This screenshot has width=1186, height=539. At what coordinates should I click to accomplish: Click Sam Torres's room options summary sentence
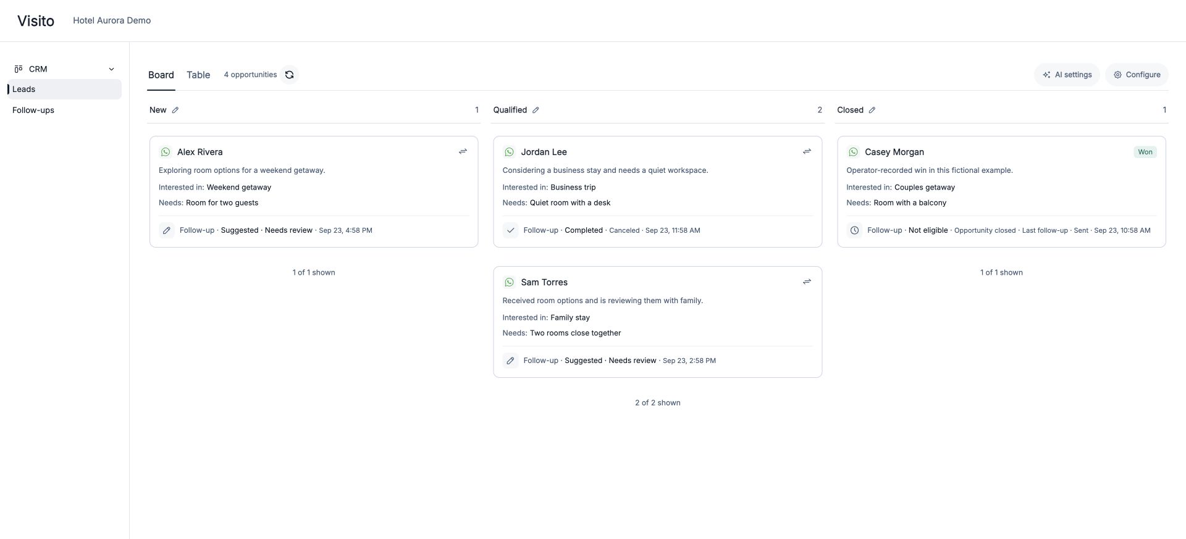tap(603, 301)
